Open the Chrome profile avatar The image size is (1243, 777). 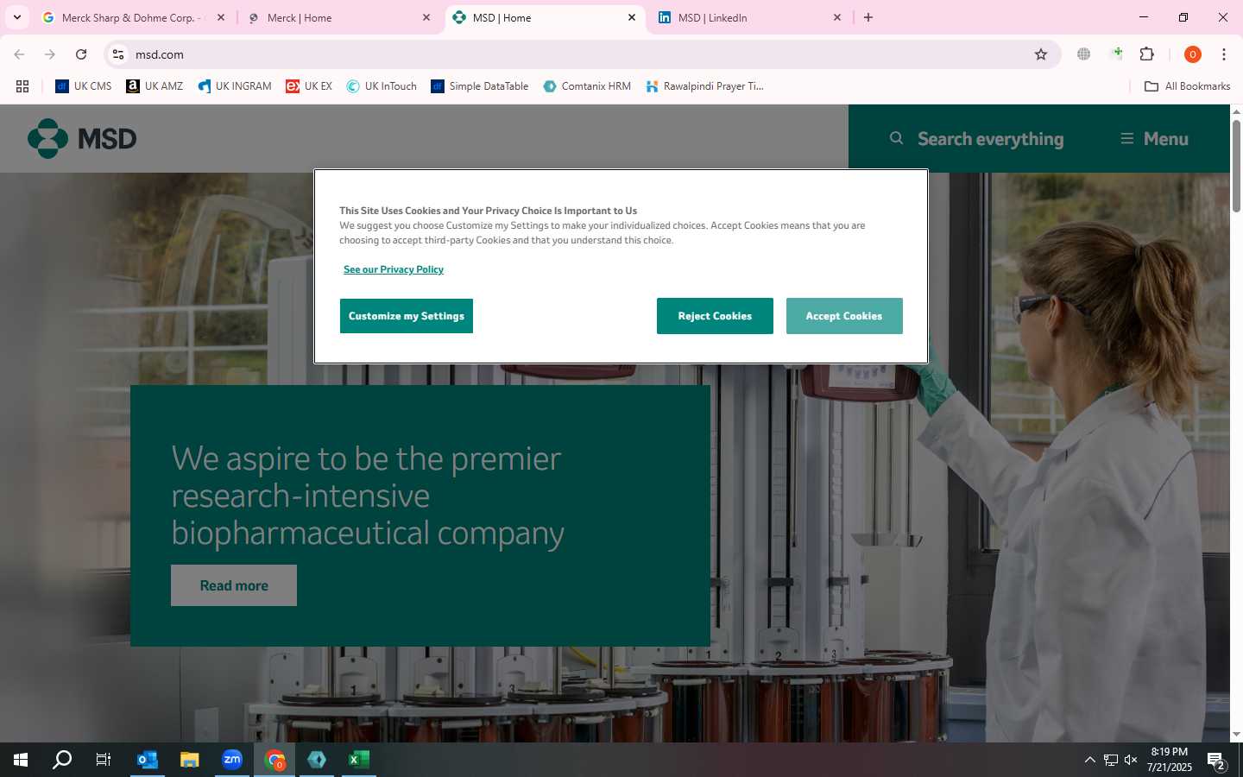[1193, 54]
